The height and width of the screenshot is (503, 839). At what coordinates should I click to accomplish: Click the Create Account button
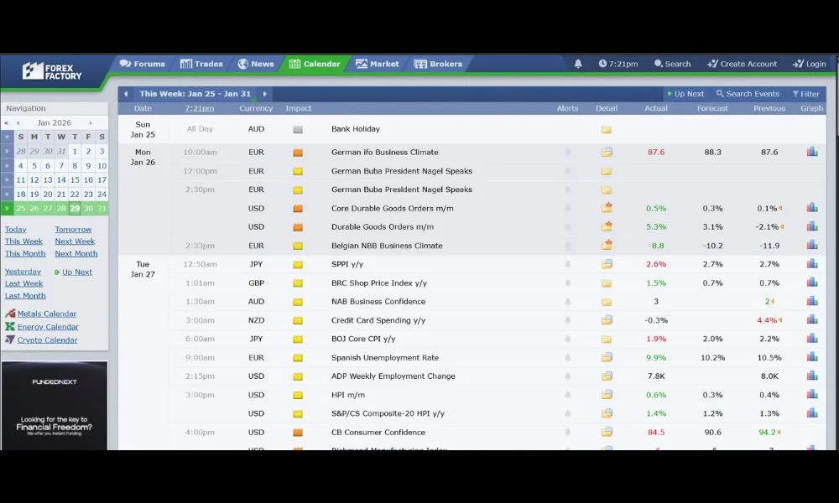click(x=742, y=64)
